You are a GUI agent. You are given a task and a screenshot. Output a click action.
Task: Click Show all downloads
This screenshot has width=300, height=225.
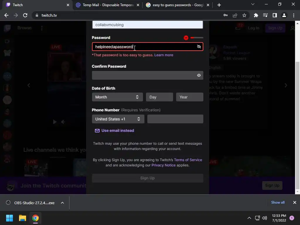pyautogui.click(x=278, y=202)
